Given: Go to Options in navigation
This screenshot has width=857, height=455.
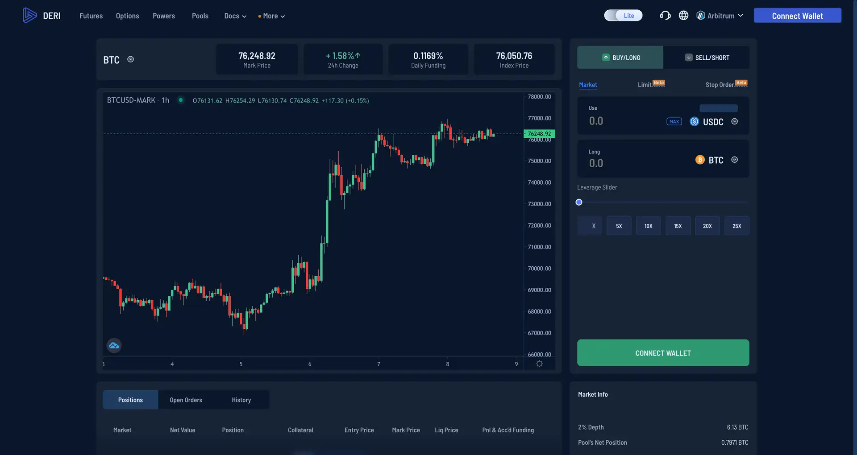Looking at the screenshot, I should point(127,16).
